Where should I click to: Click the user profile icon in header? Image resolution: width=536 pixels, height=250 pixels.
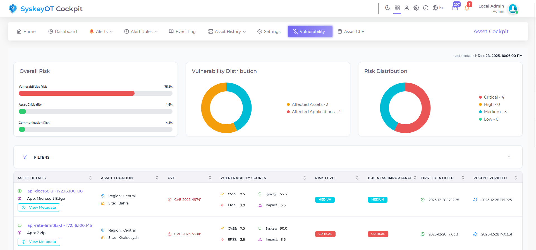[406, 8]
